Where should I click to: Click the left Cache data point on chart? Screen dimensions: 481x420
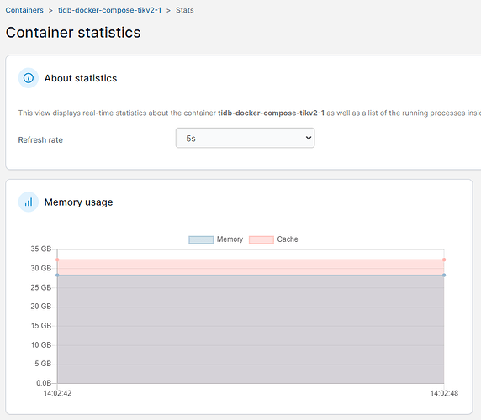57,260
